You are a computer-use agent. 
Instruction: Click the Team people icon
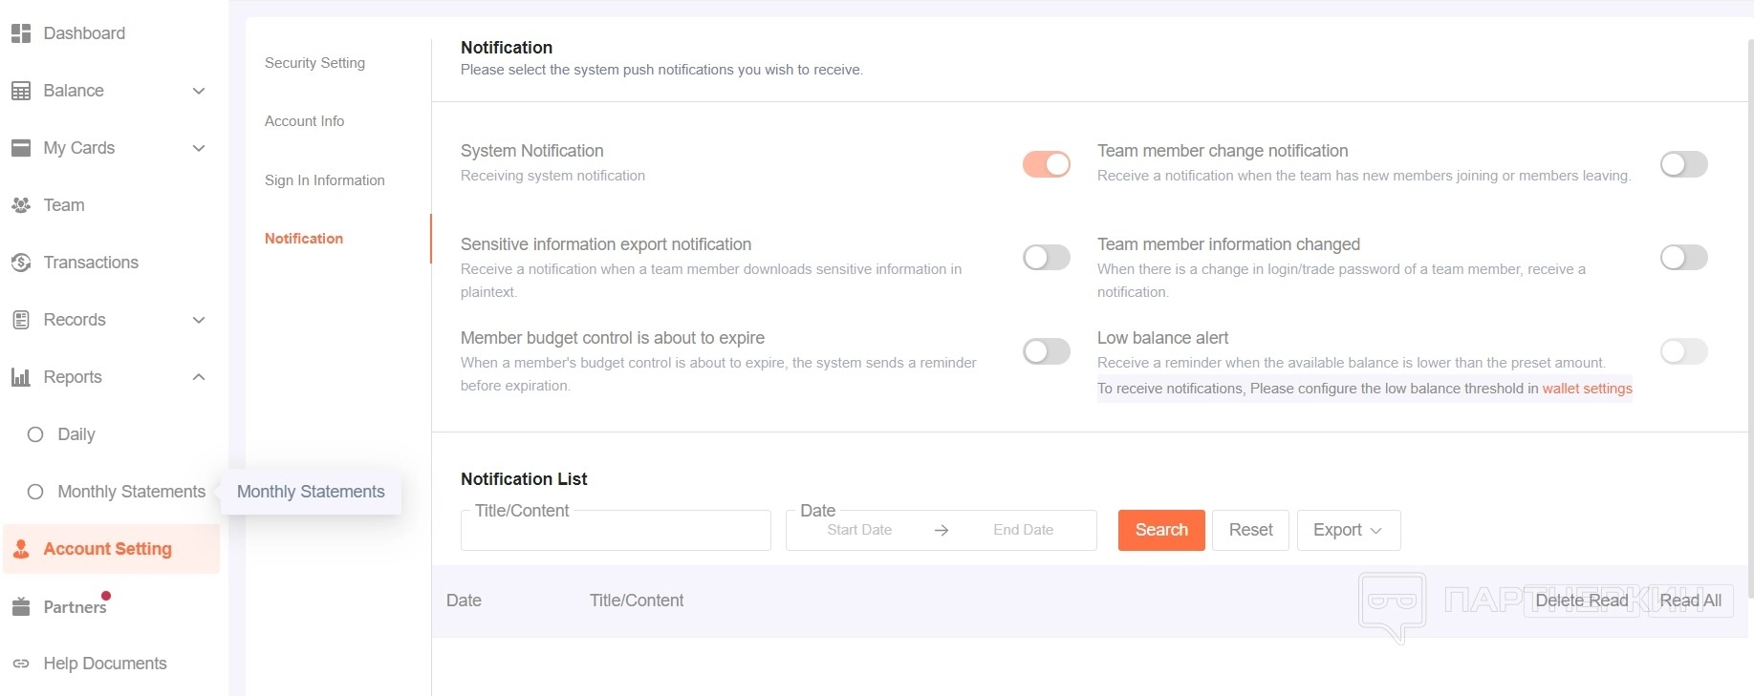[x=21, y=205]
